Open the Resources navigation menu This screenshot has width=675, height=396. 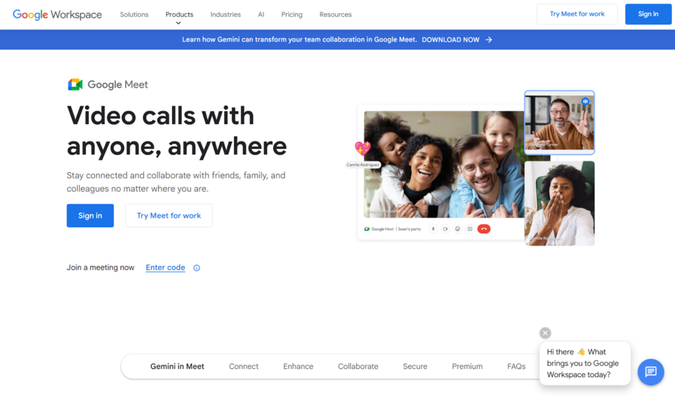(x=335, y=14)
